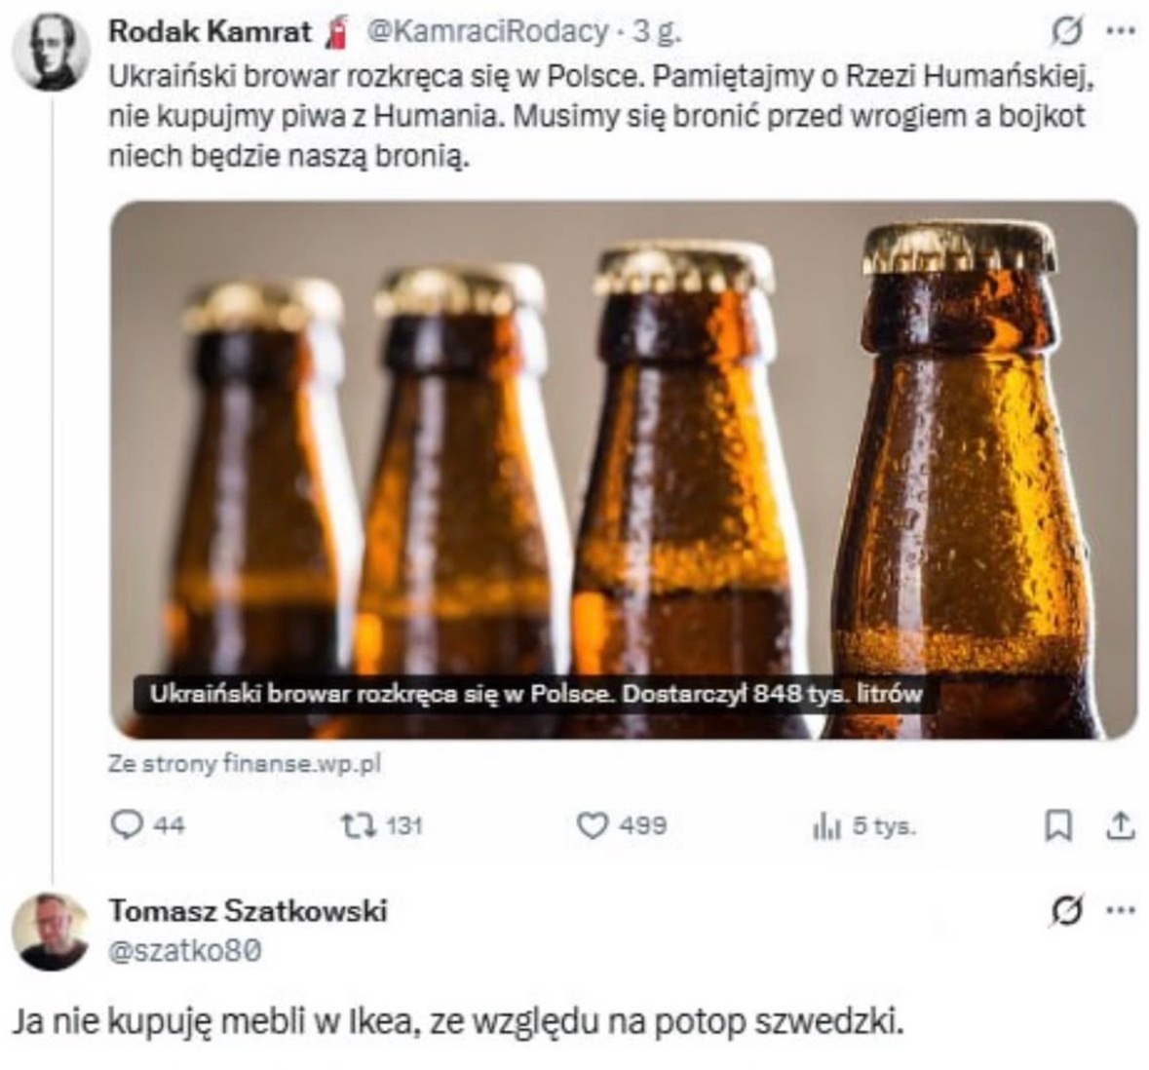Open the beer bottles article image

click(624, 439)
